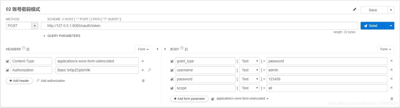
Task: Click the username name field
Action: [205, 70]
